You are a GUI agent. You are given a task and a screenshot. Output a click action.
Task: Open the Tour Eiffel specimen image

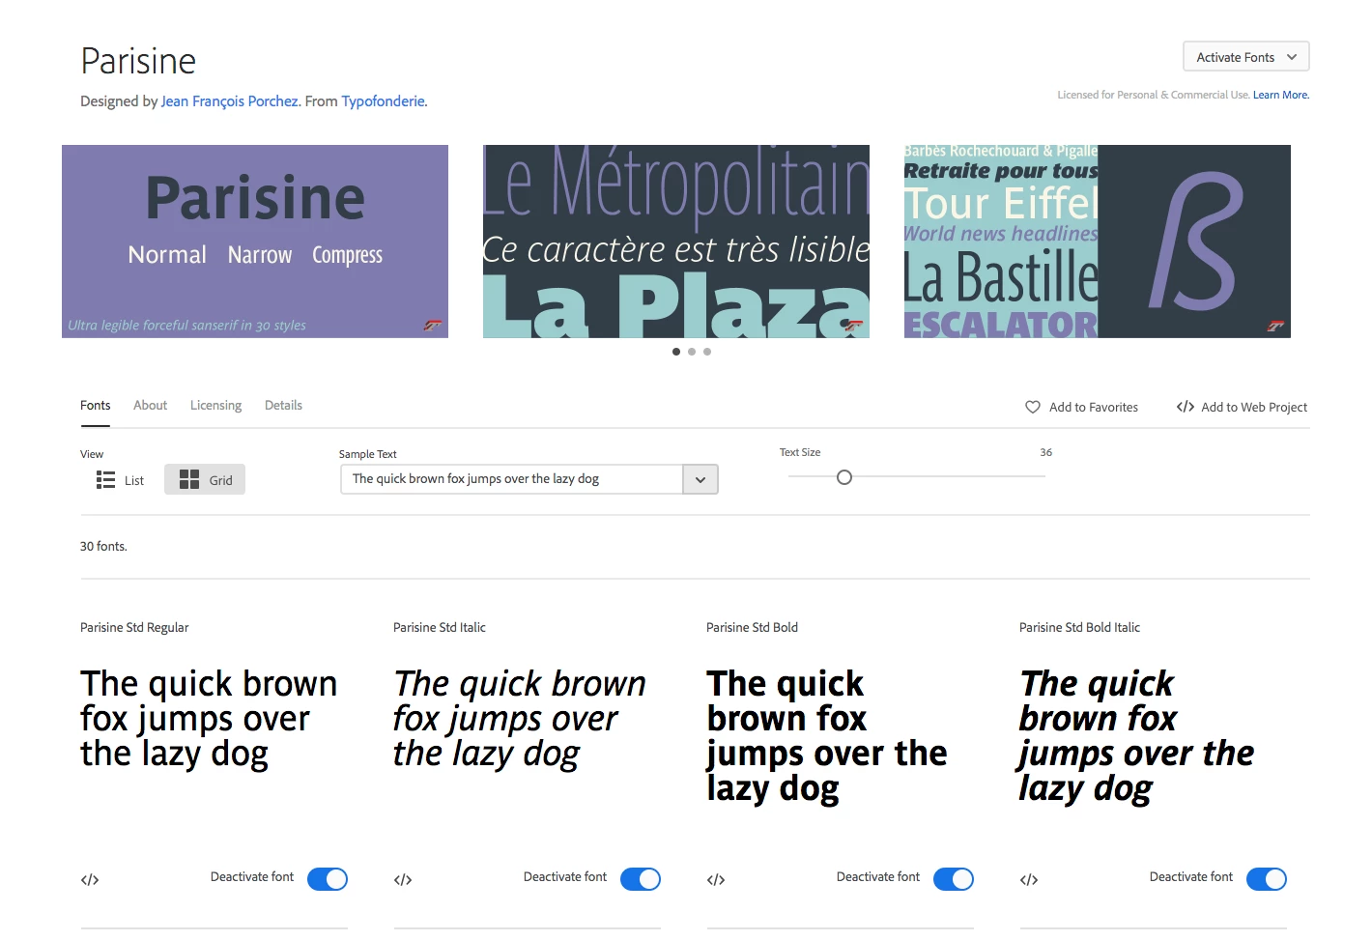(x=1098, y=242)
